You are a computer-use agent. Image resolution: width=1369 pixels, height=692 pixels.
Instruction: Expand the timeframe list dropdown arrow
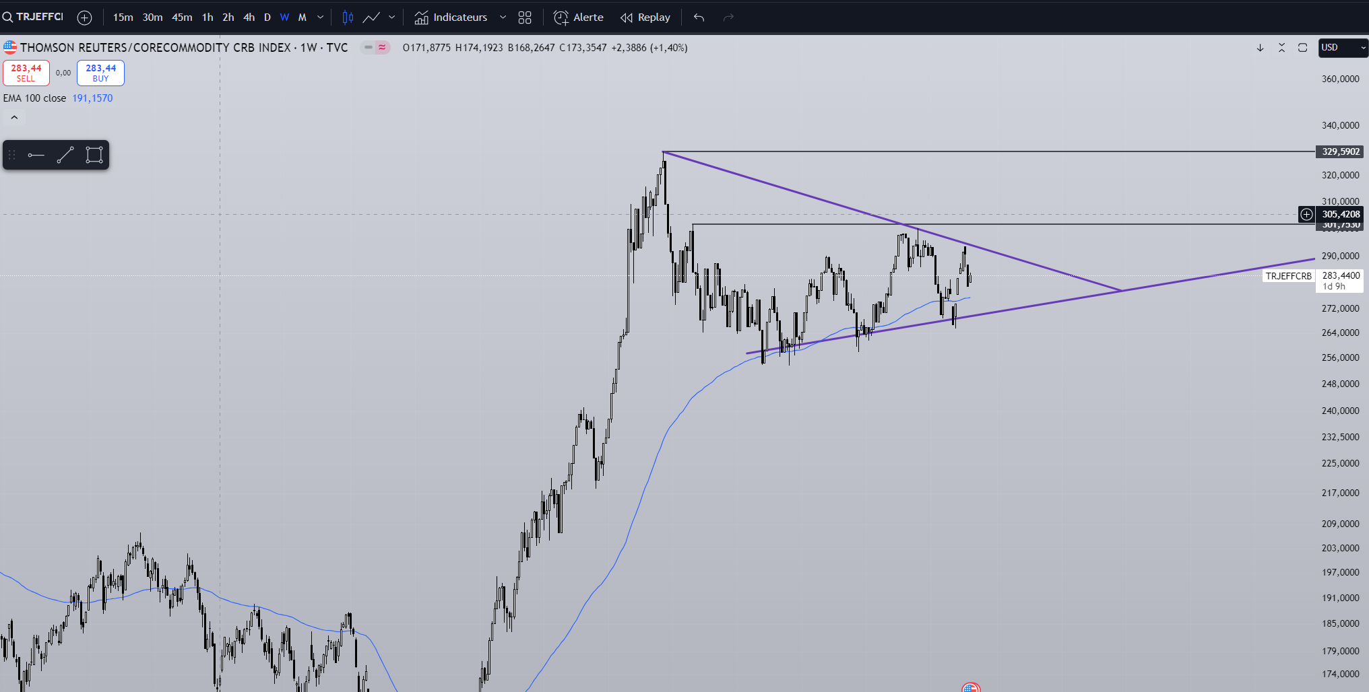tap(320, 18)
